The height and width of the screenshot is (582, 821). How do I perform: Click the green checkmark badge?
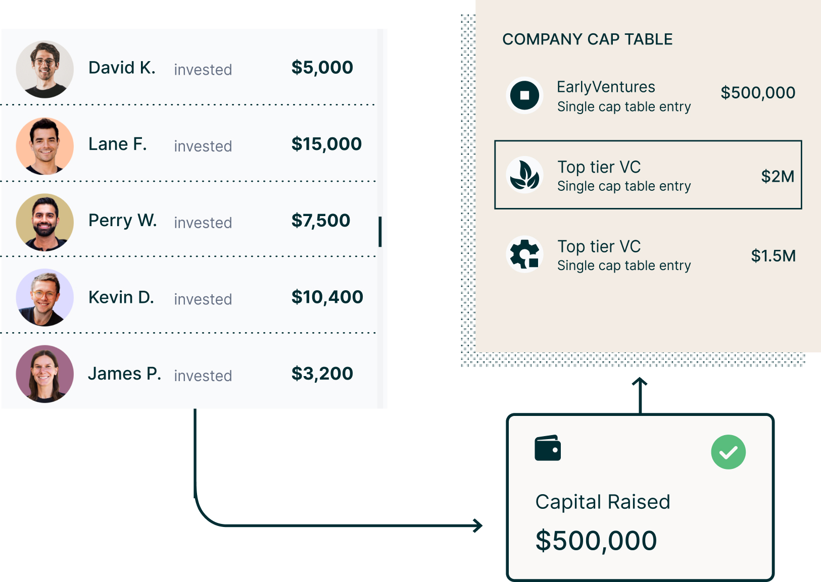[x=728, y=452]
